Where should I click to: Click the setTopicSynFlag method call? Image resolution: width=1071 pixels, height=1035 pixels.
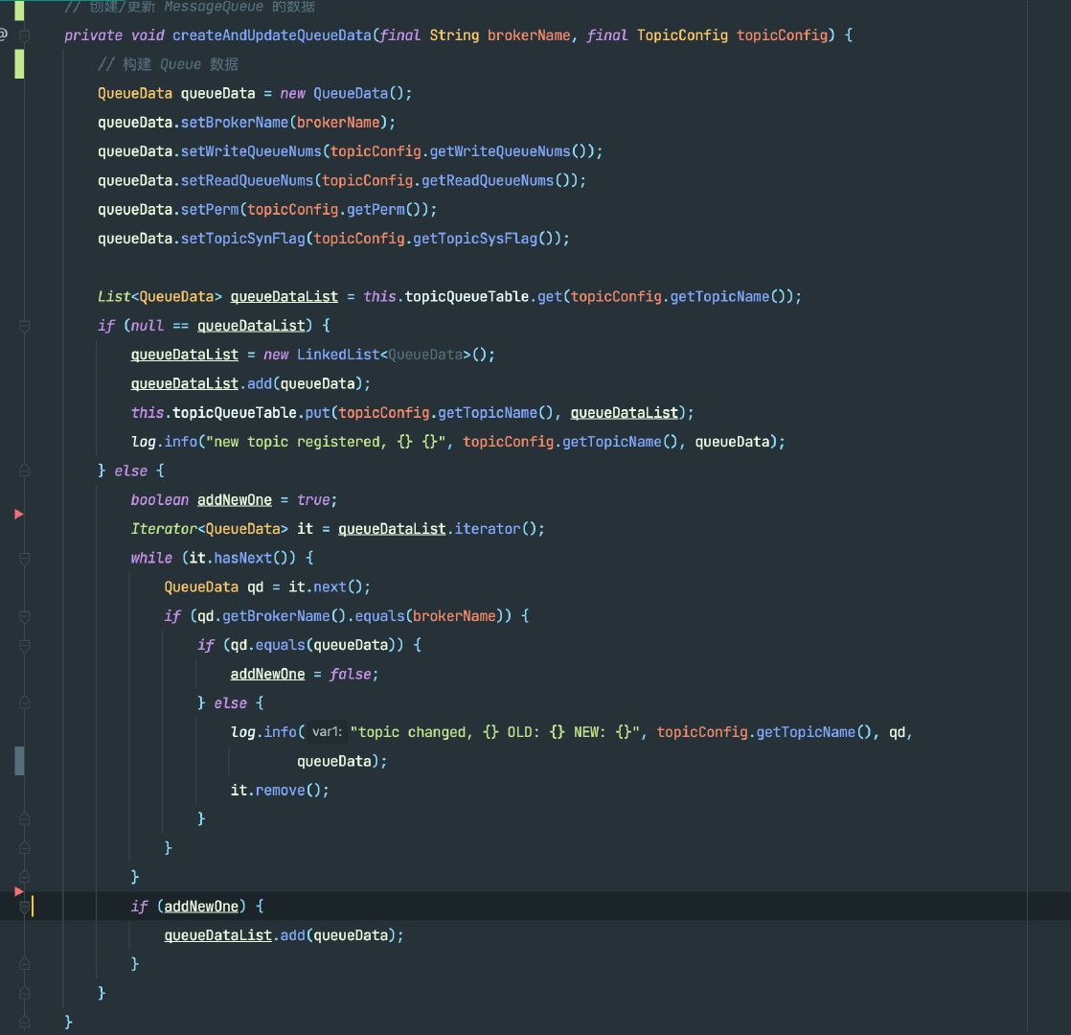click(242, 239)
